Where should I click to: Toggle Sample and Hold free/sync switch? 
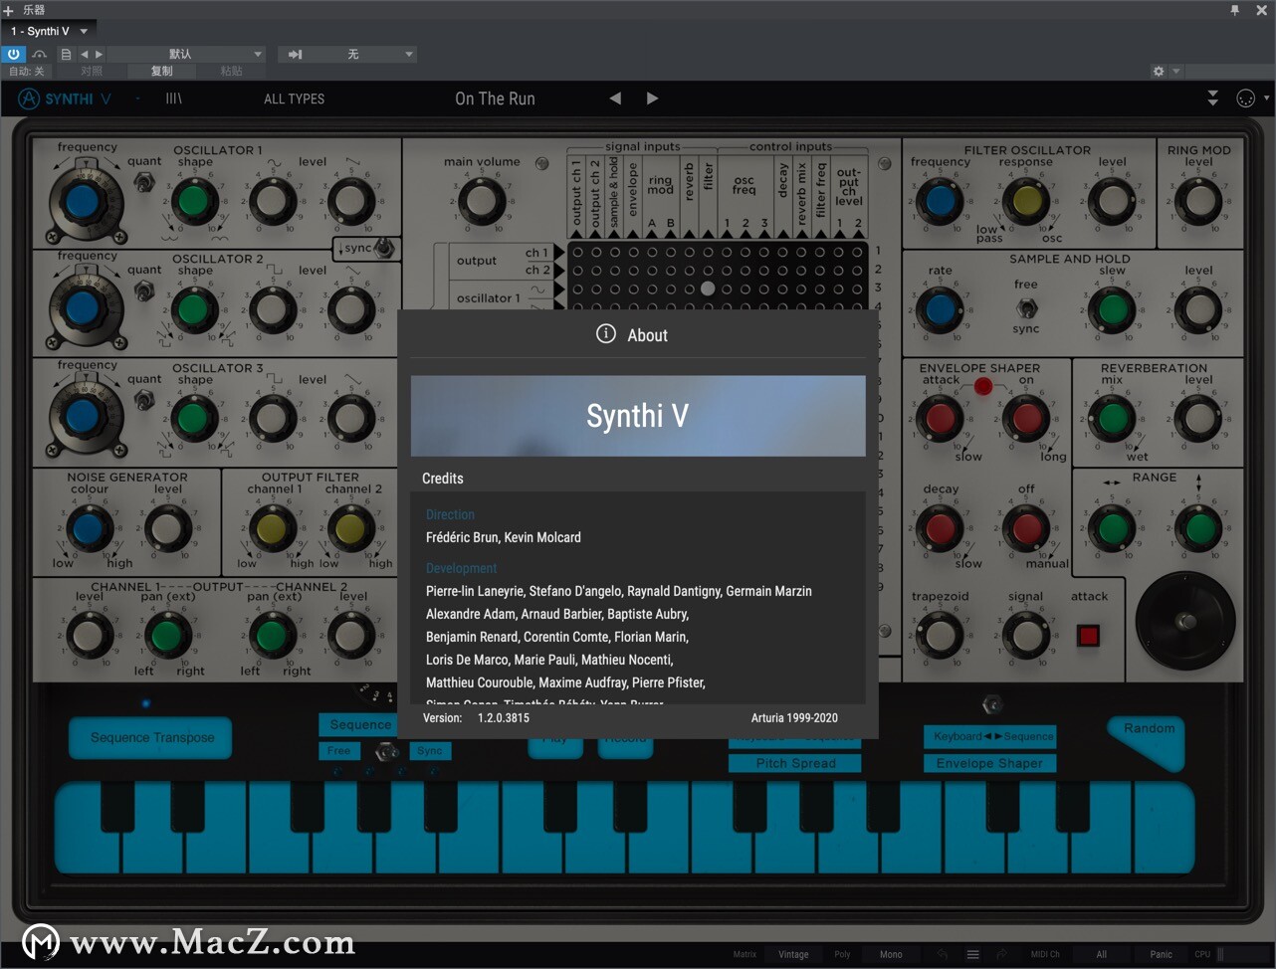(x=1026, y=306)
